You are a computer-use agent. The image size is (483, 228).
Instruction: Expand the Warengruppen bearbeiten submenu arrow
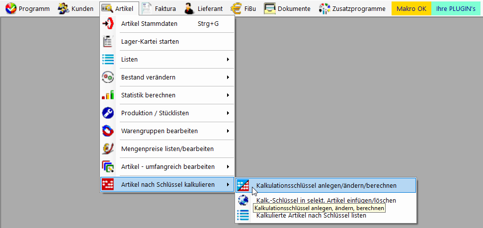click(x=228, y=131)
